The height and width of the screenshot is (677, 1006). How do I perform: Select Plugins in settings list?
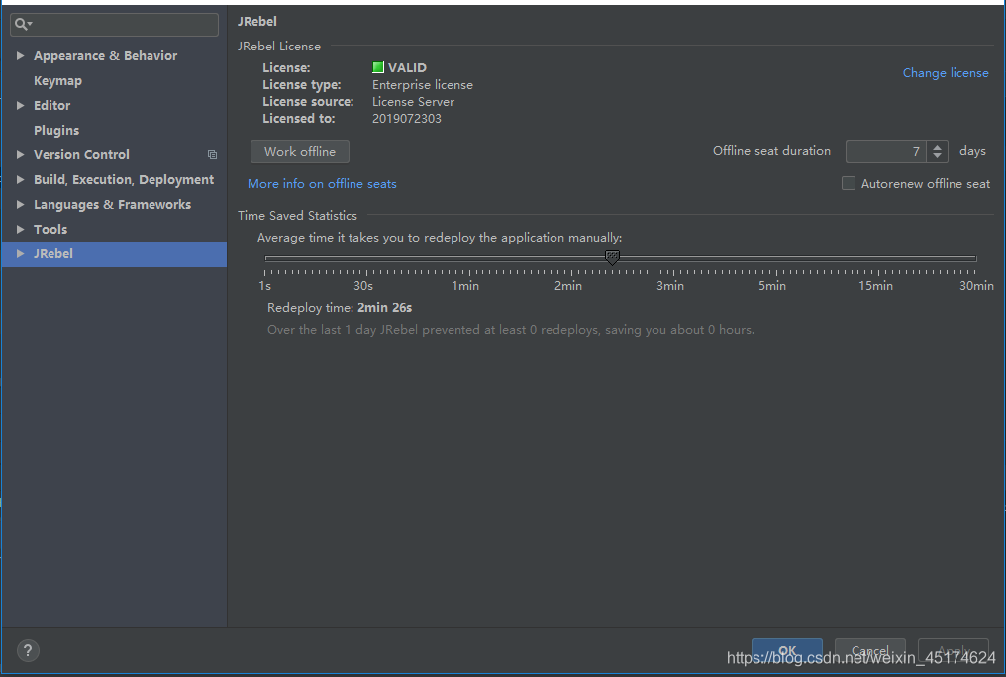(56, 130)
